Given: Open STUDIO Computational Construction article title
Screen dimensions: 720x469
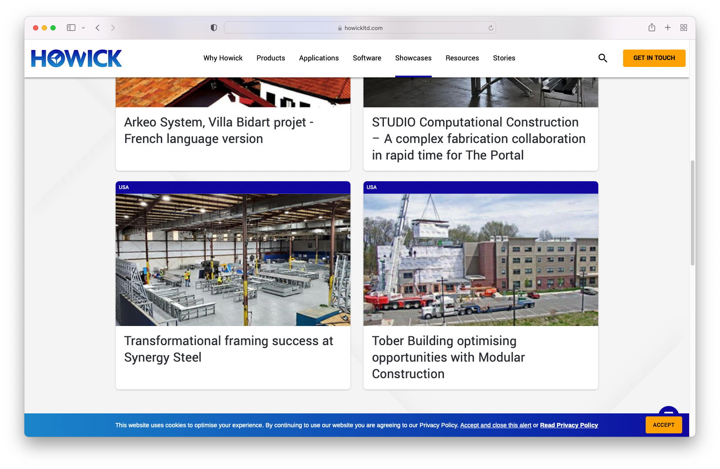Looking at the screenshot, I should click(x=479, y=139).
